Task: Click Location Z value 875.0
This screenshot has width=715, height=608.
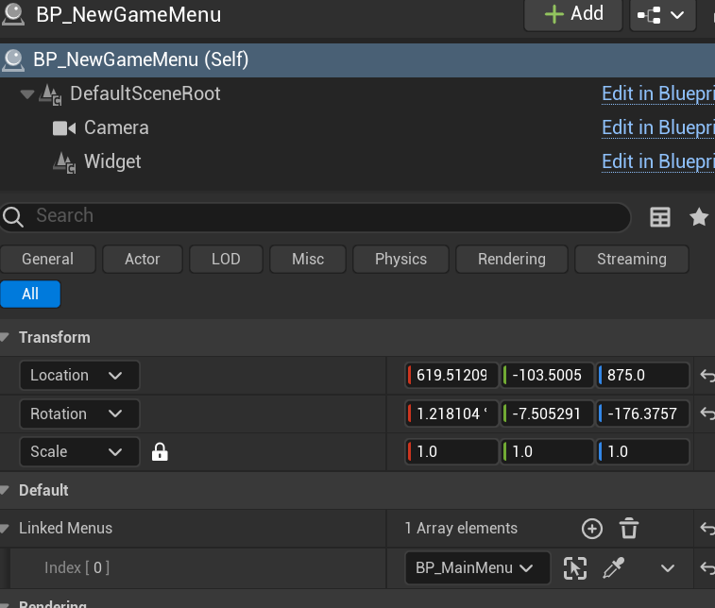Action: 643,376
